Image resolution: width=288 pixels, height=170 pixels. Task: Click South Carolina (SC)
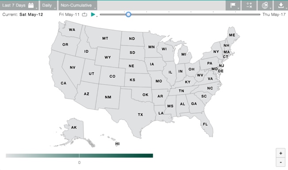click(x=204, y=96)
